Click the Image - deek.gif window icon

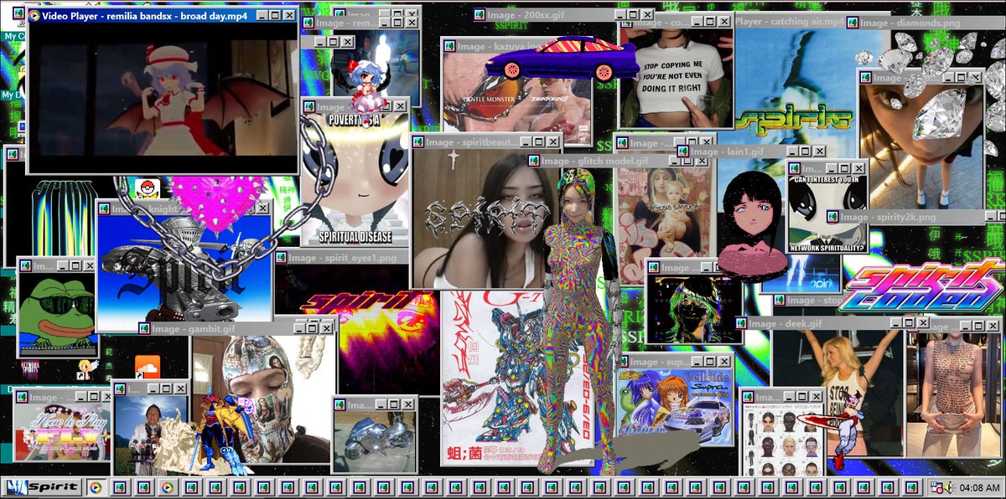tap(742, 323)
